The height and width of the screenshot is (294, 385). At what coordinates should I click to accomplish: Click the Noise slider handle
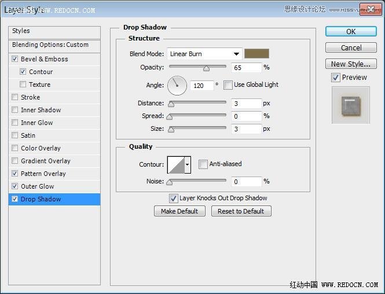pyautogui.click(x=170, y=182)
